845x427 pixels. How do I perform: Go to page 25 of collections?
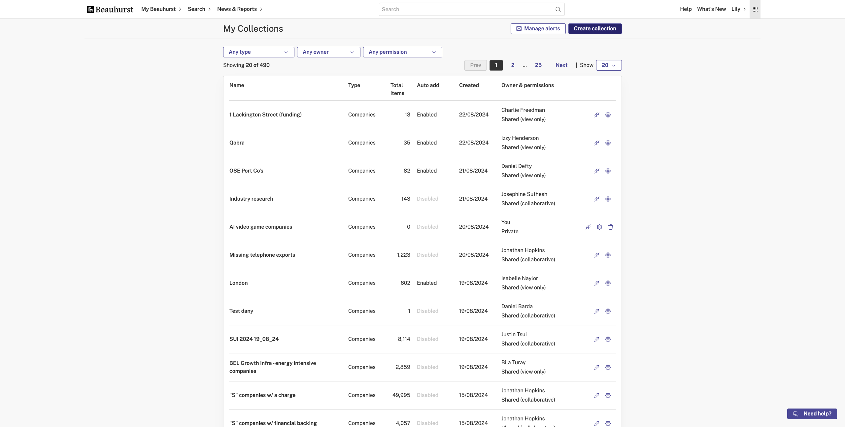tap(538, 65)
